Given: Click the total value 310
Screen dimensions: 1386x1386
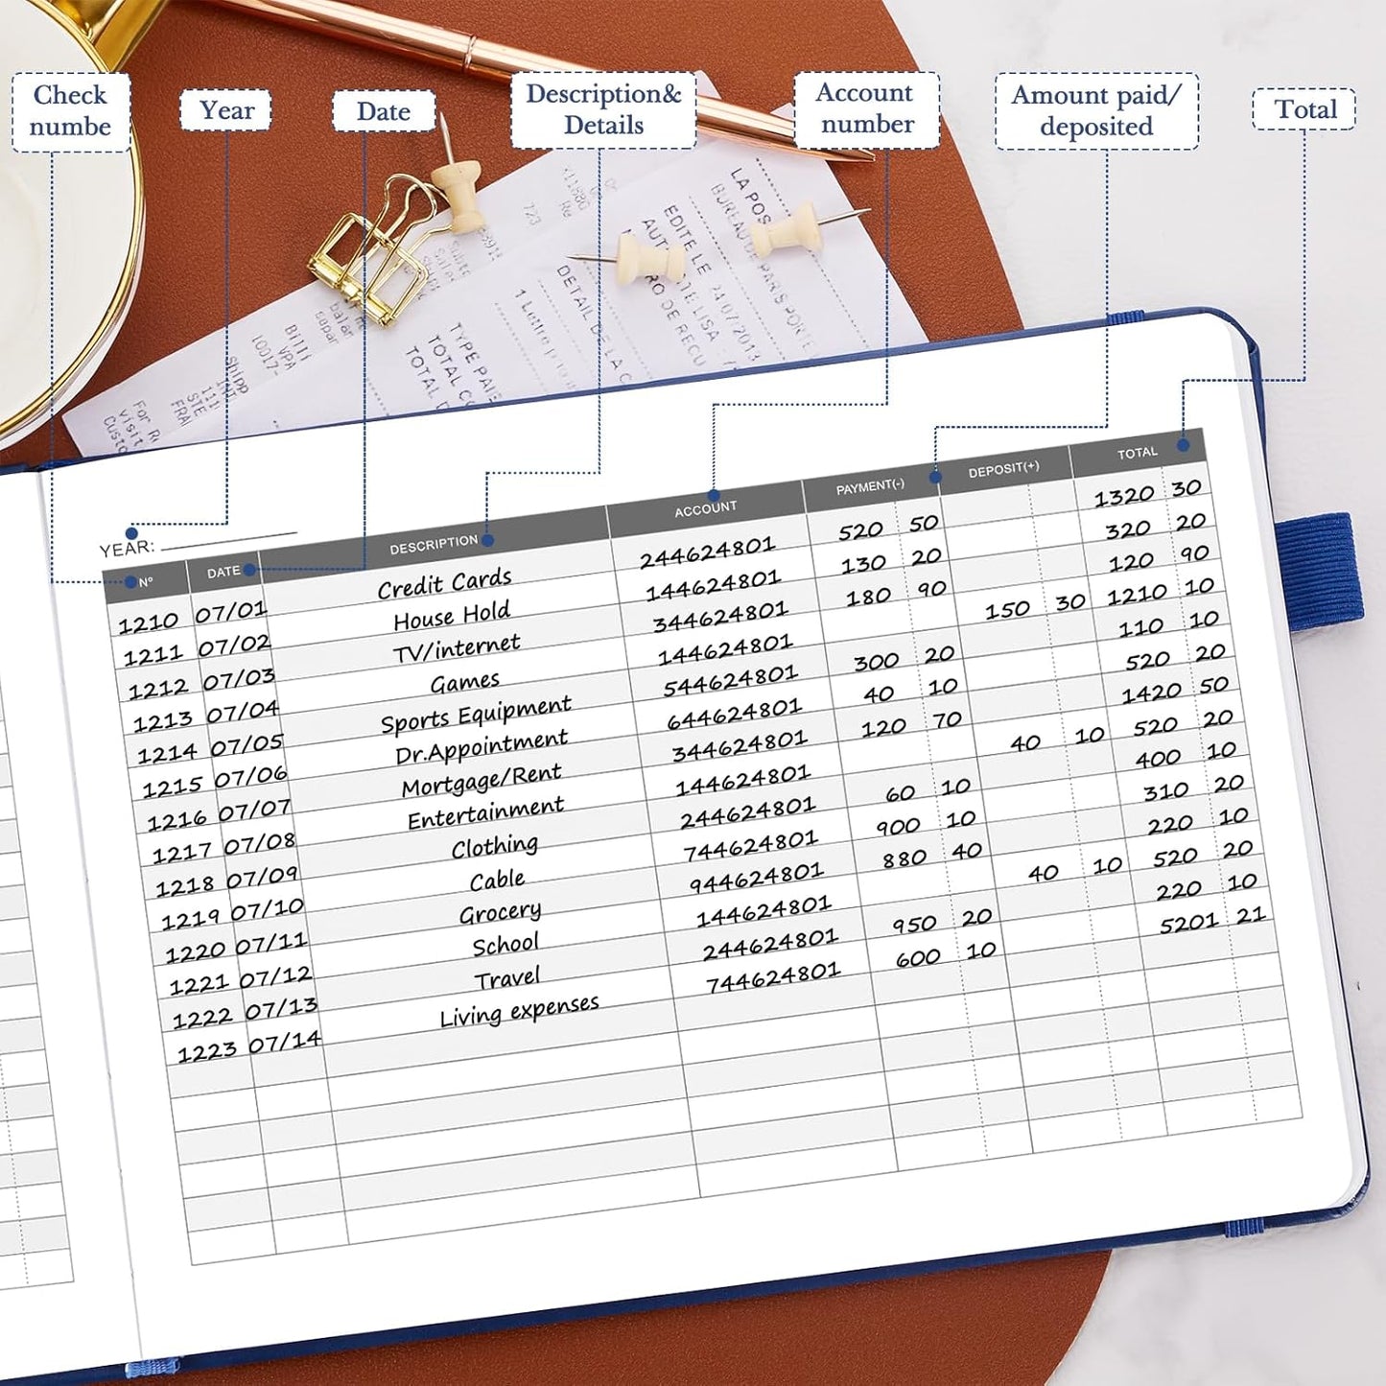Looking at the screenshot, I should 1165,791.
